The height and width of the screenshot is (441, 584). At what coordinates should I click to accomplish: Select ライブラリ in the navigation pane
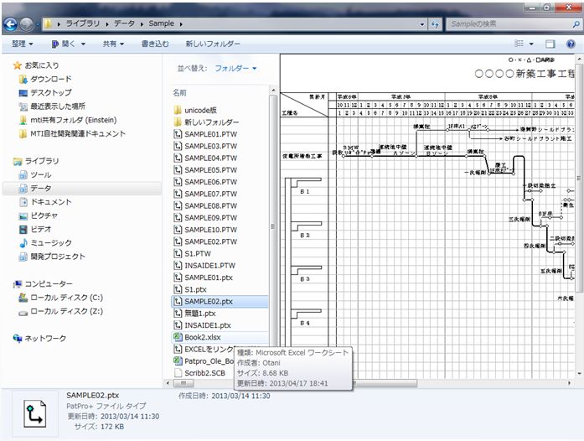[x=41, y=161]
